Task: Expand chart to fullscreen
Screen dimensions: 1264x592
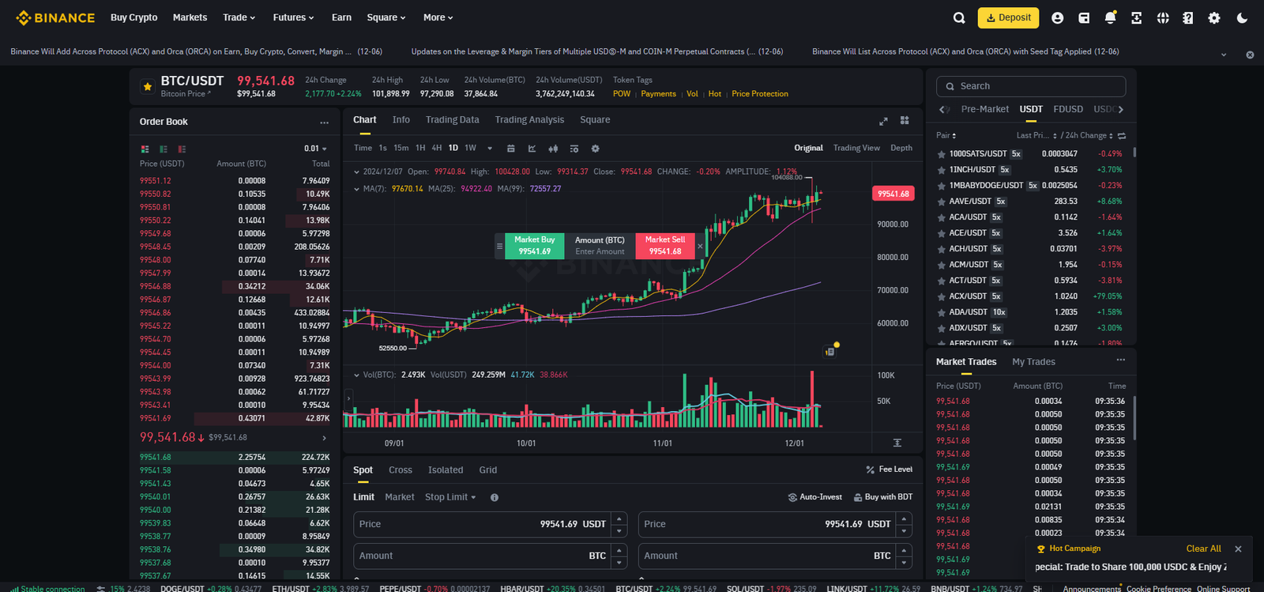Action: click(883, 121)
